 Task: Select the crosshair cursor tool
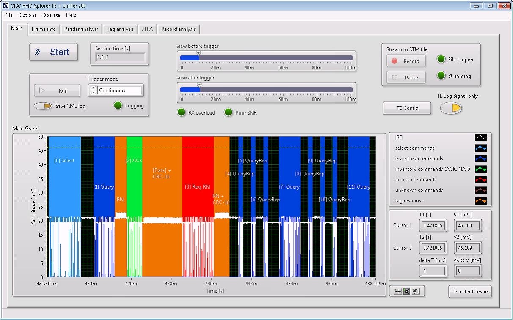click(397, 291)
